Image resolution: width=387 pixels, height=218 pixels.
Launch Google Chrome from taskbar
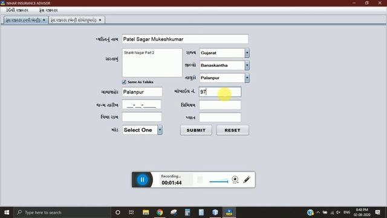(160, 213)
